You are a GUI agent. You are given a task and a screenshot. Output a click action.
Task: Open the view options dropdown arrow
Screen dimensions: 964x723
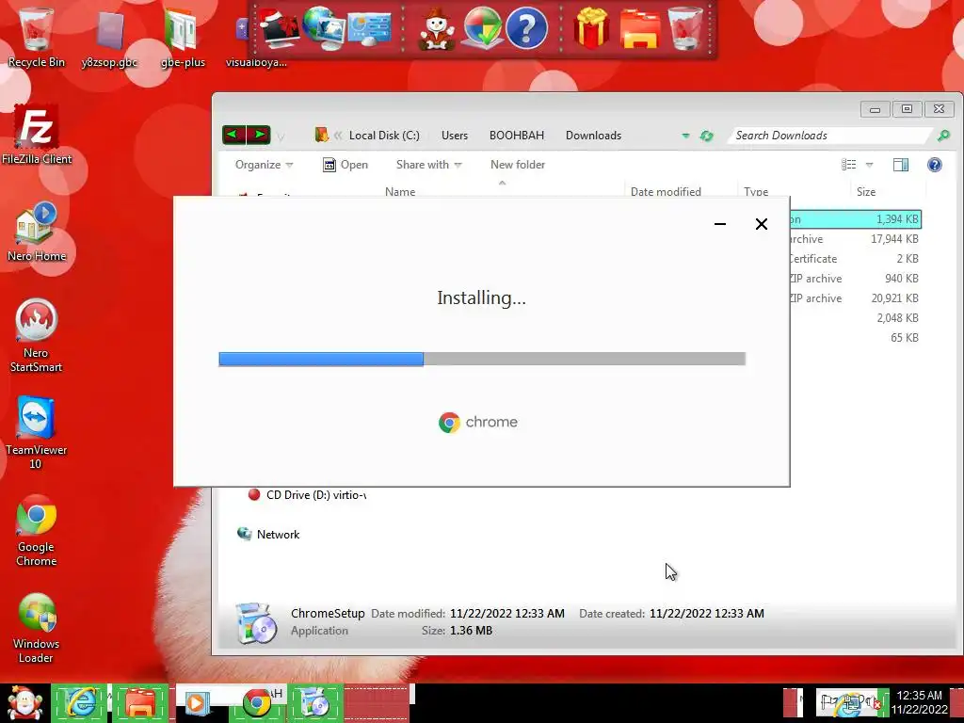point(869,165)
